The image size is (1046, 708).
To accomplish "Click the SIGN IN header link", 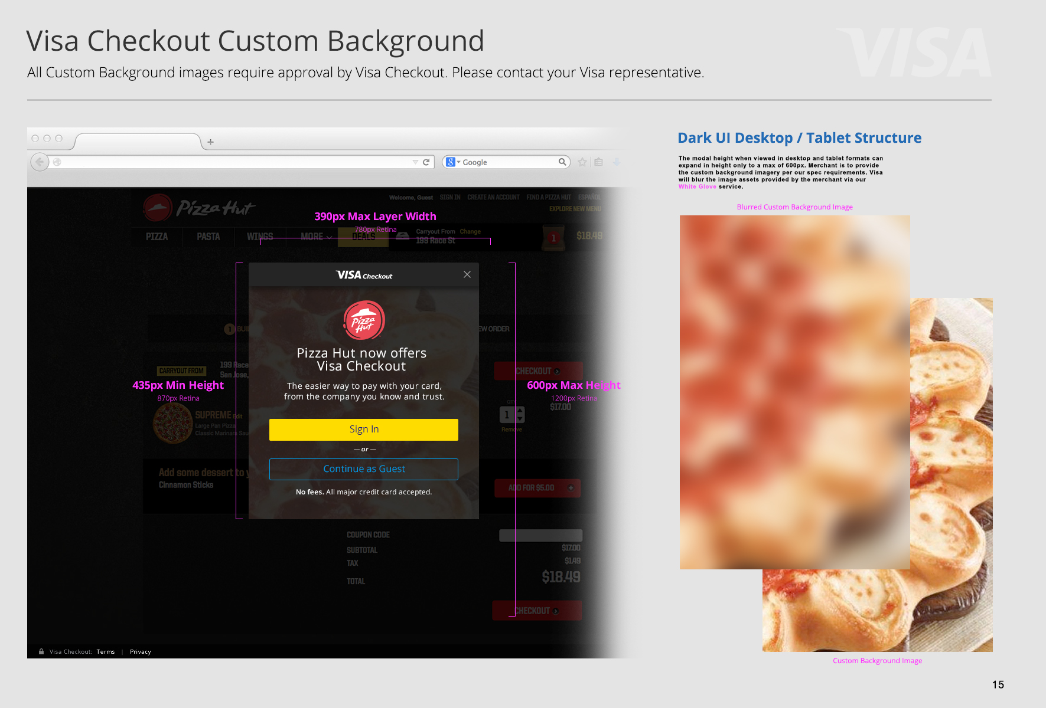I will (450, 197).
